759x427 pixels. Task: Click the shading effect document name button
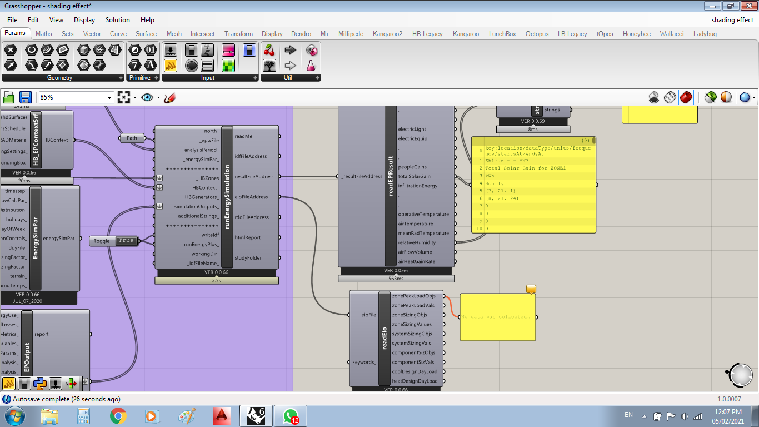click(732, 20)
